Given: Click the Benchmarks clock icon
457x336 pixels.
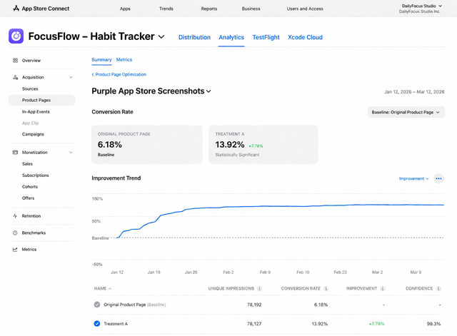Looking at the screenshot, I should pos(15,233).
